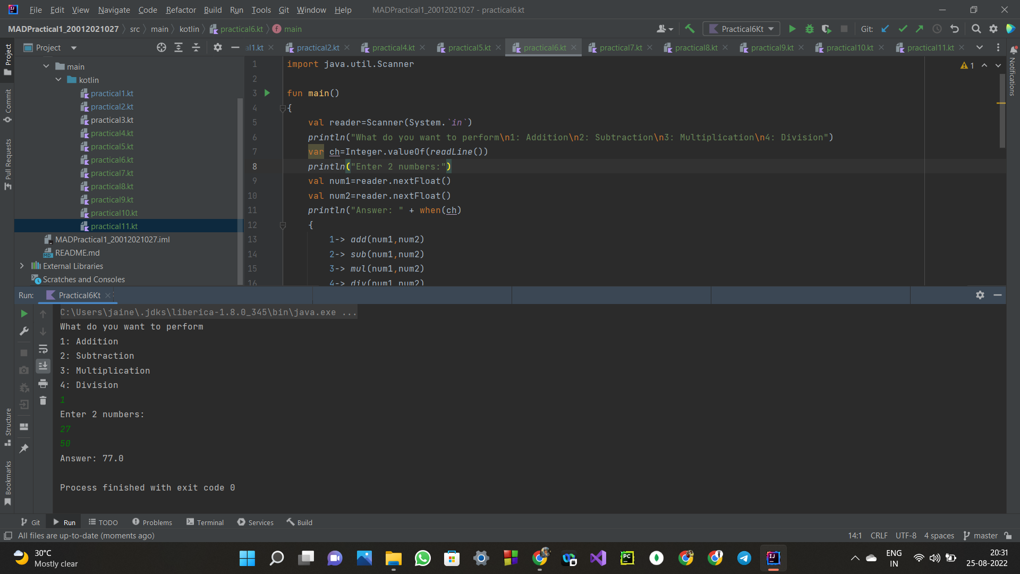Open WhatsApp from the taskbar
Image resolution: width=1020 pixels, height=574 pixels.
(422, 558)
